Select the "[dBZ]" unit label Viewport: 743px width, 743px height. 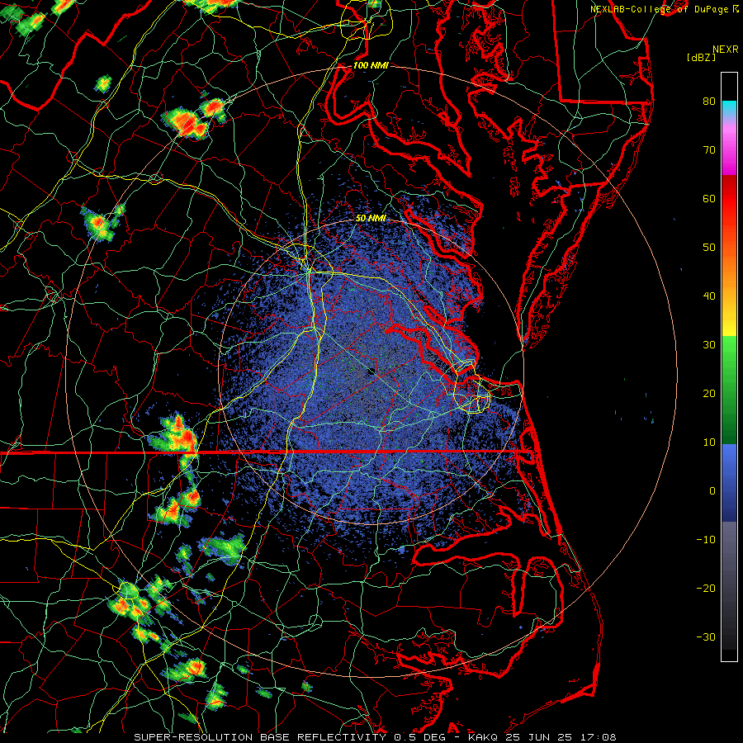[701, 58]
